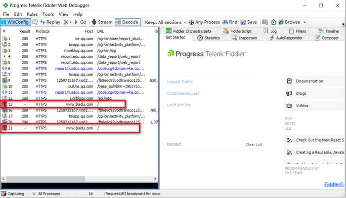The image size is (346, 198).
Task: Replay the selected sessions
Action: 50,22
